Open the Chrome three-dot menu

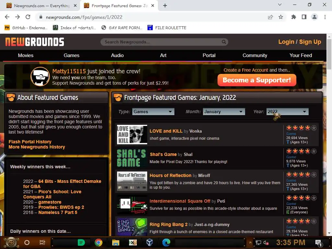(325, 17)
